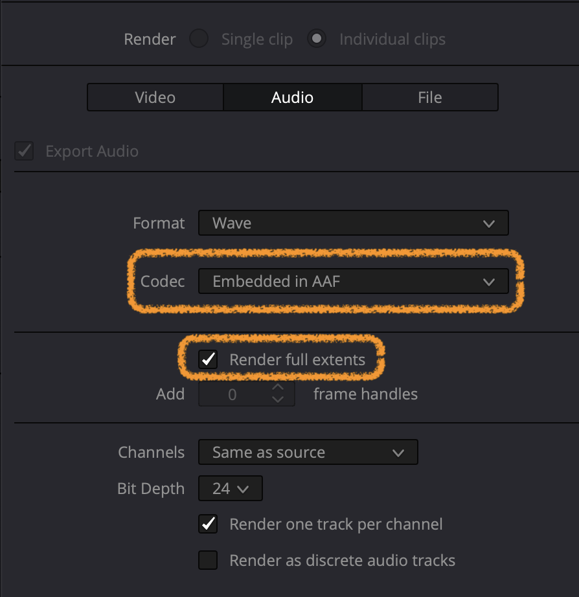Switch to the File tab
Viewport: 579px width, 597px height.
click(x=430, y=98)
